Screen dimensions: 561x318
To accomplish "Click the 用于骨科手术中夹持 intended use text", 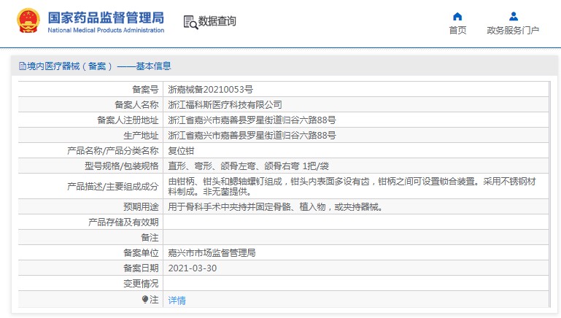I will pyautogui.click(x=275, y=207).
